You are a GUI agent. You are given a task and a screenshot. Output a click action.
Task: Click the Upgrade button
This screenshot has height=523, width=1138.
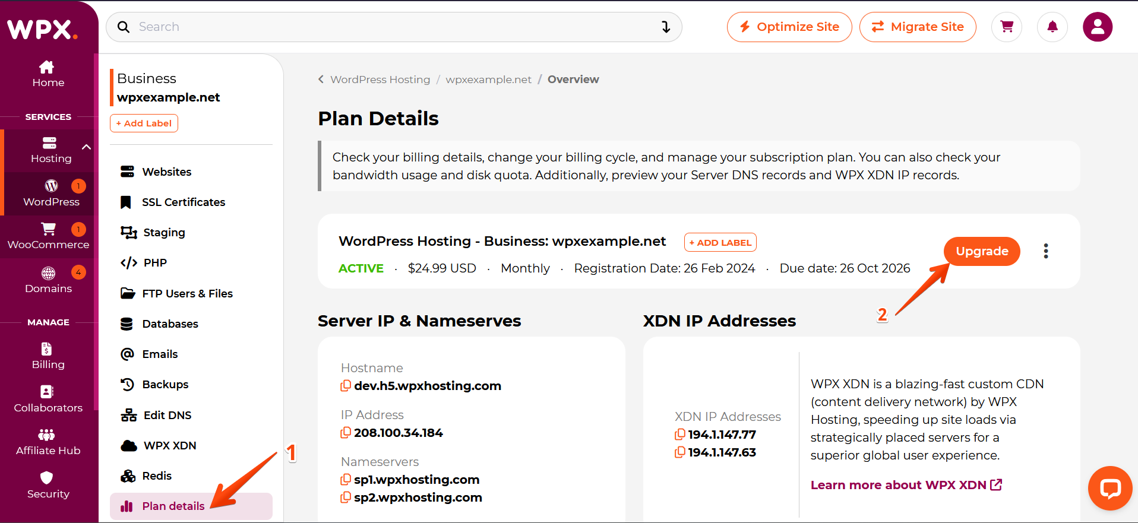point(982,251)
